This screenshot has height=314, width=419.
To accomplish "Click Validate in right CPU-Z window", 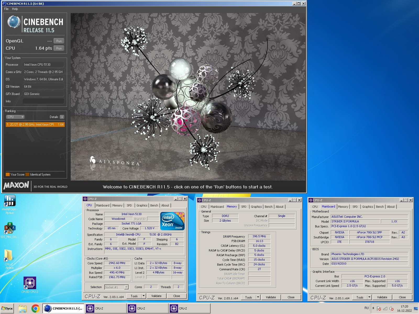I will coord(382,297).
